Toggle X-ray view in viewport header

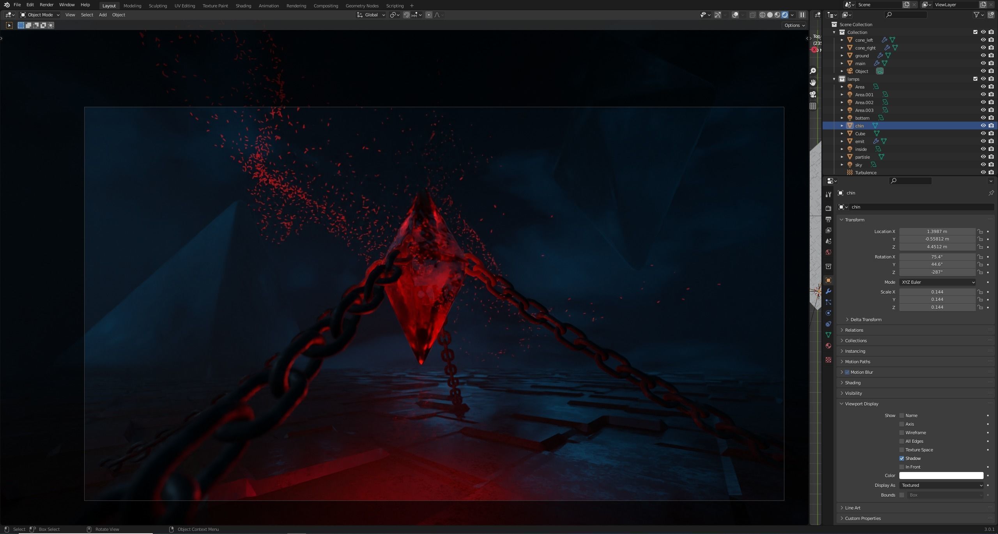coord(752,15)
